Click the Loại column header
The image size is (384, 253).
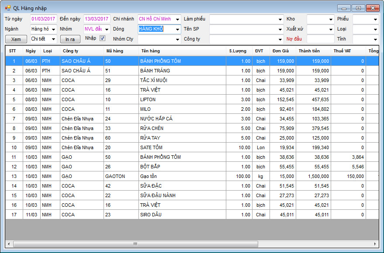(x=50, y=51)
